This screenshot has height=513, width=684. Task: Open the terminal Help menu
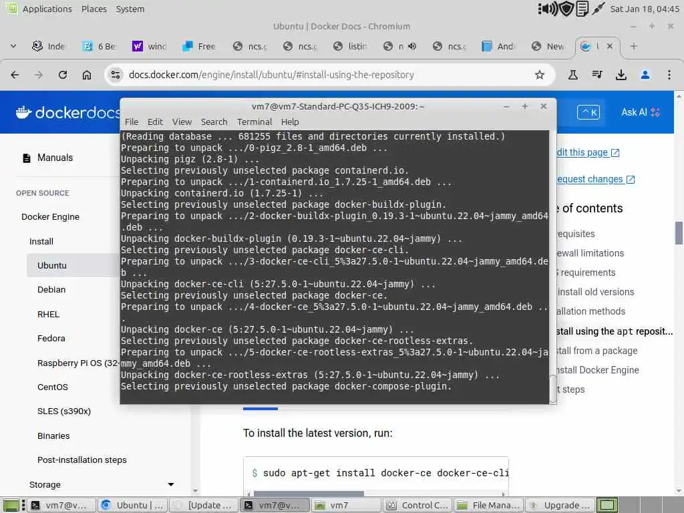point(290,122)
